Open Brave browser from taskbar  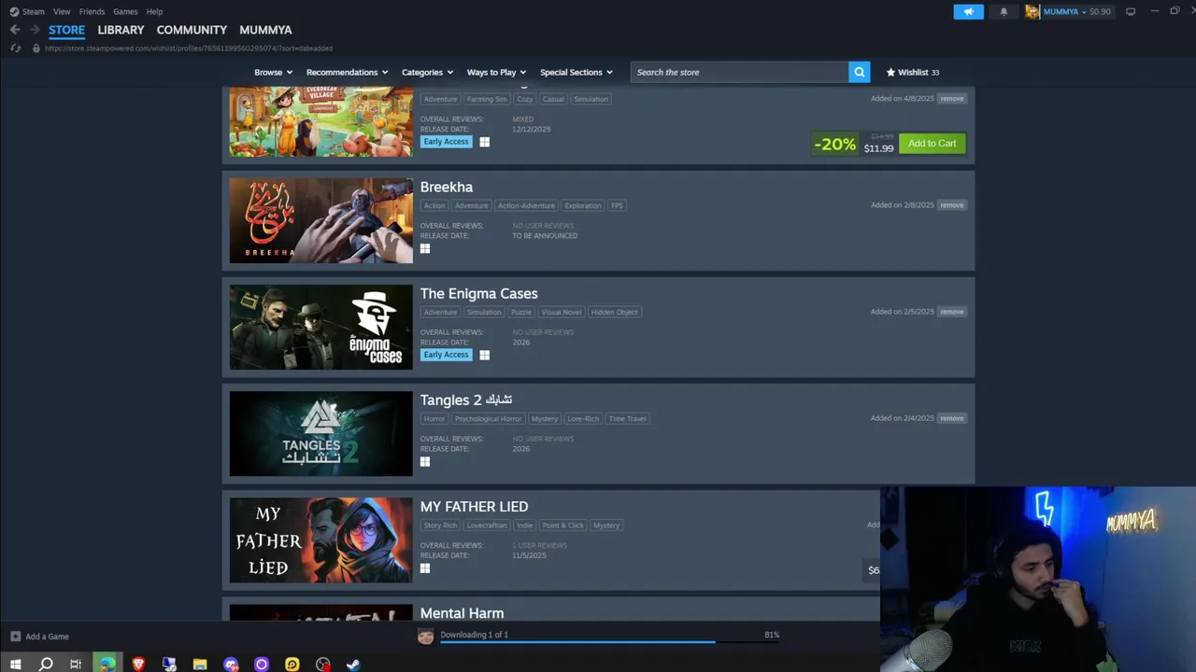pyautogui.click(x=138, y=665)
